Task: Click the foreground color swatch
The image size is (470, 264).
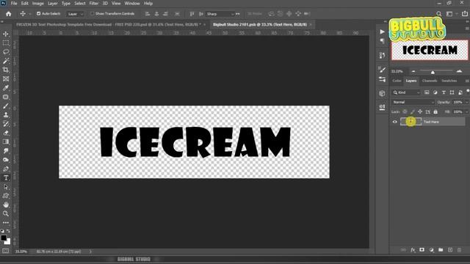Action: (x=4, y=238)
